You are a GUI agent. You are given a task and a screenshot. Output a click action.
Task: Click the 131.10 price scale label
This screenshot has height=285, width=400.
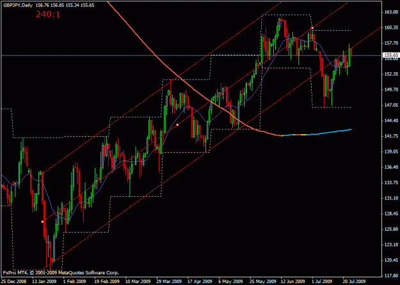(x=391, y=198)
